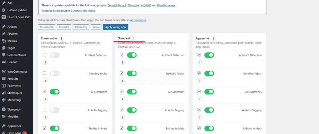Select the AI Insights preset tab button
The height and width of the screenshot is (134, 319).
pyautogui.click(x=64, y=27)
